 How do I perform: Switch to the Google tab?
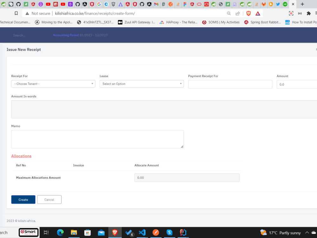(99, 4)
